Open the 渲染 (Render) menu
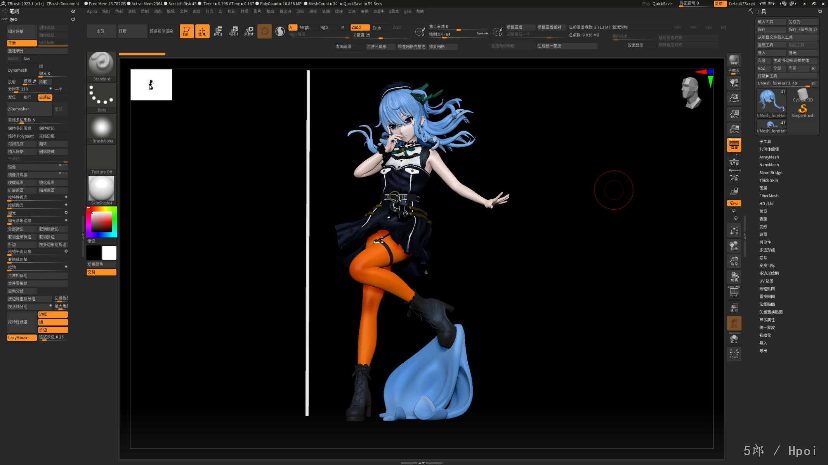The width and height of the screenshot is (828, 465). click(300, 11)
